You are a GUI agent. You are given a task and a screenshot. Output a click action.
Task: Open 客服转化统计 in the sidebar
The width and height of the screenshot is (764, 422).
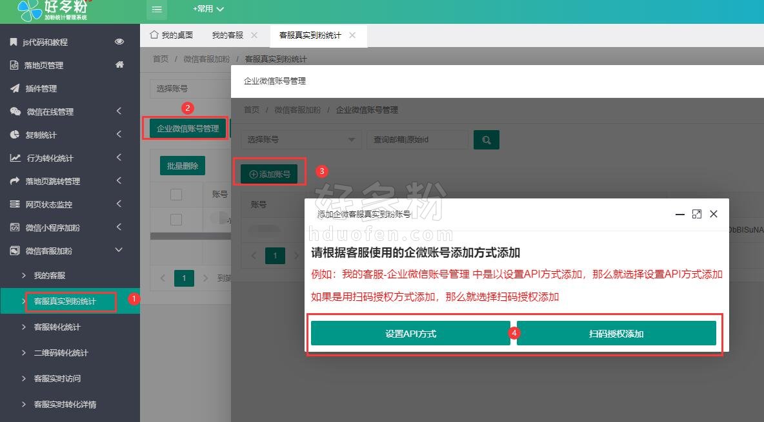click(57, 327)
